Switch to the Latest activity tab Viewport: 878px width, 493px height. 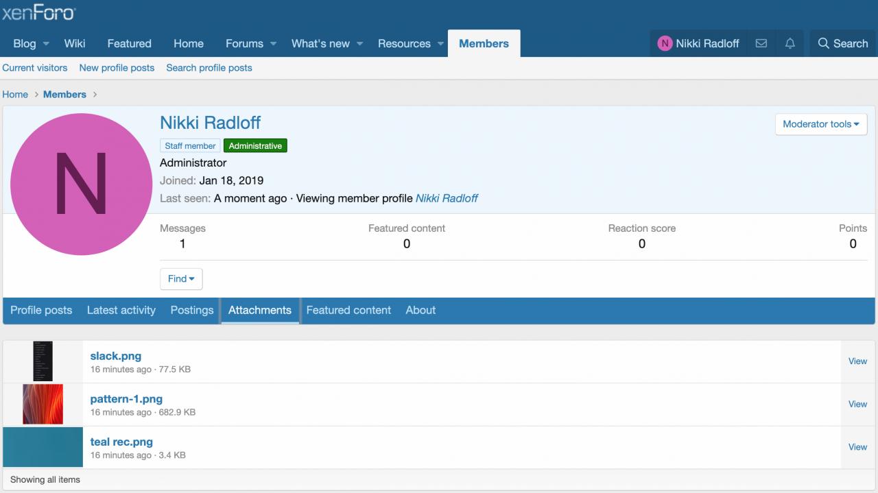[121, 310]
